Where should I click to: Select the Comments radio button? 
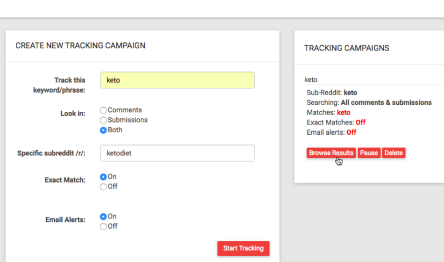[x=103, y=110]
